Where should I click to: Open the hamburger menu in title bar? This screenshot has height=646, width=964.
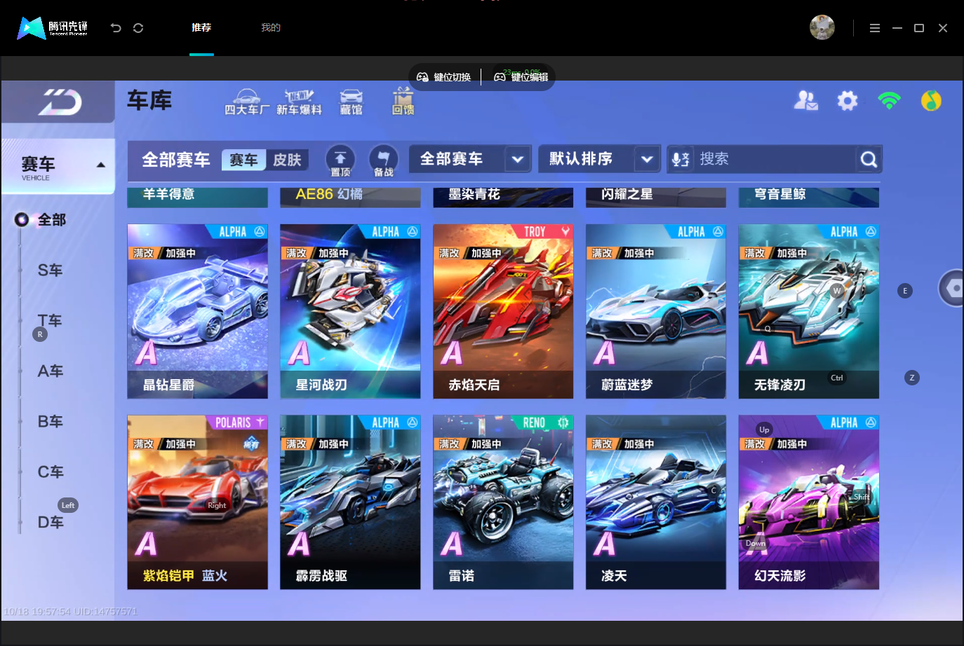[875, 28]
